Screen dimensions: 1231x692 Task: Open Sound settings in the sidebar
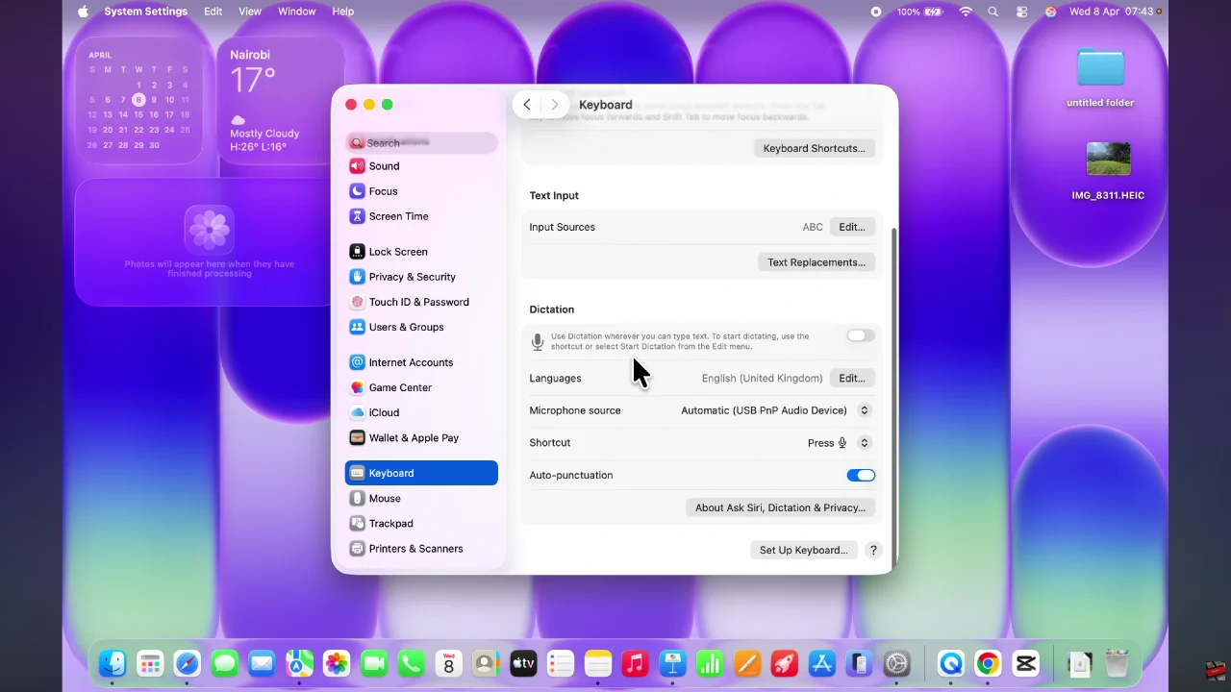[384, 165]
